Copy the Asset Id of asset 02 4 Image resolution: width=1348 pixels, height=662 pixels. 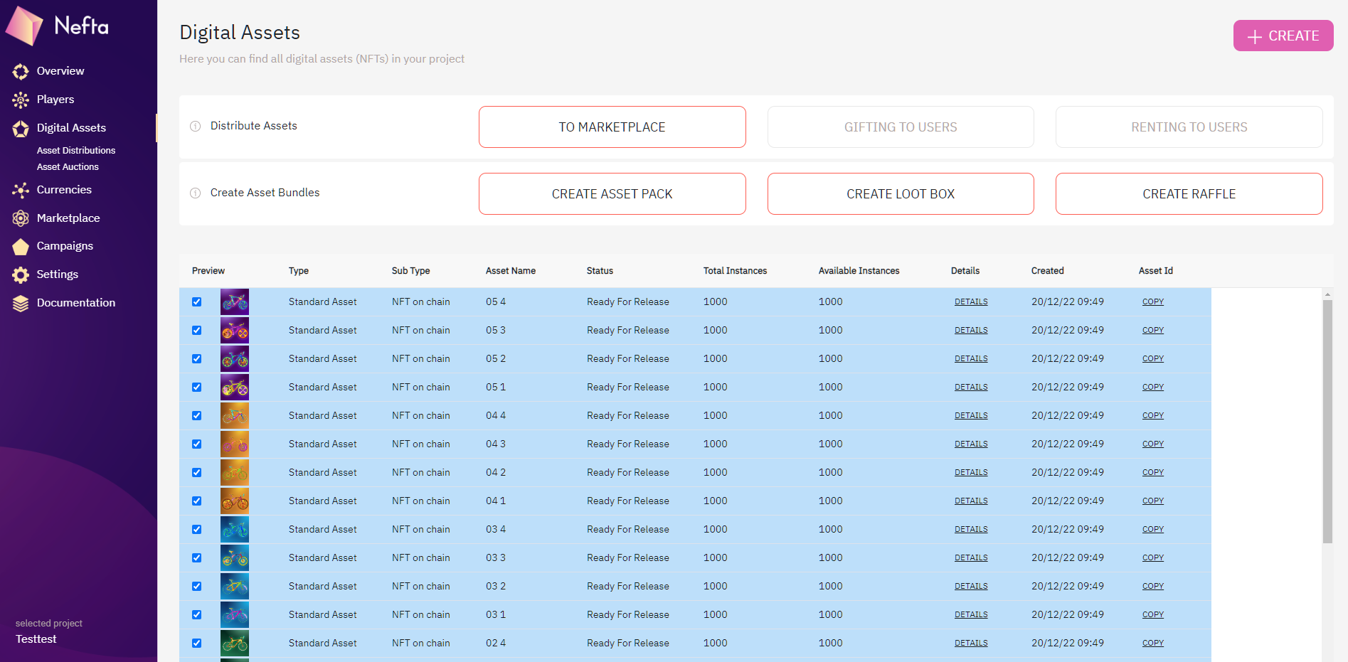1153,644
